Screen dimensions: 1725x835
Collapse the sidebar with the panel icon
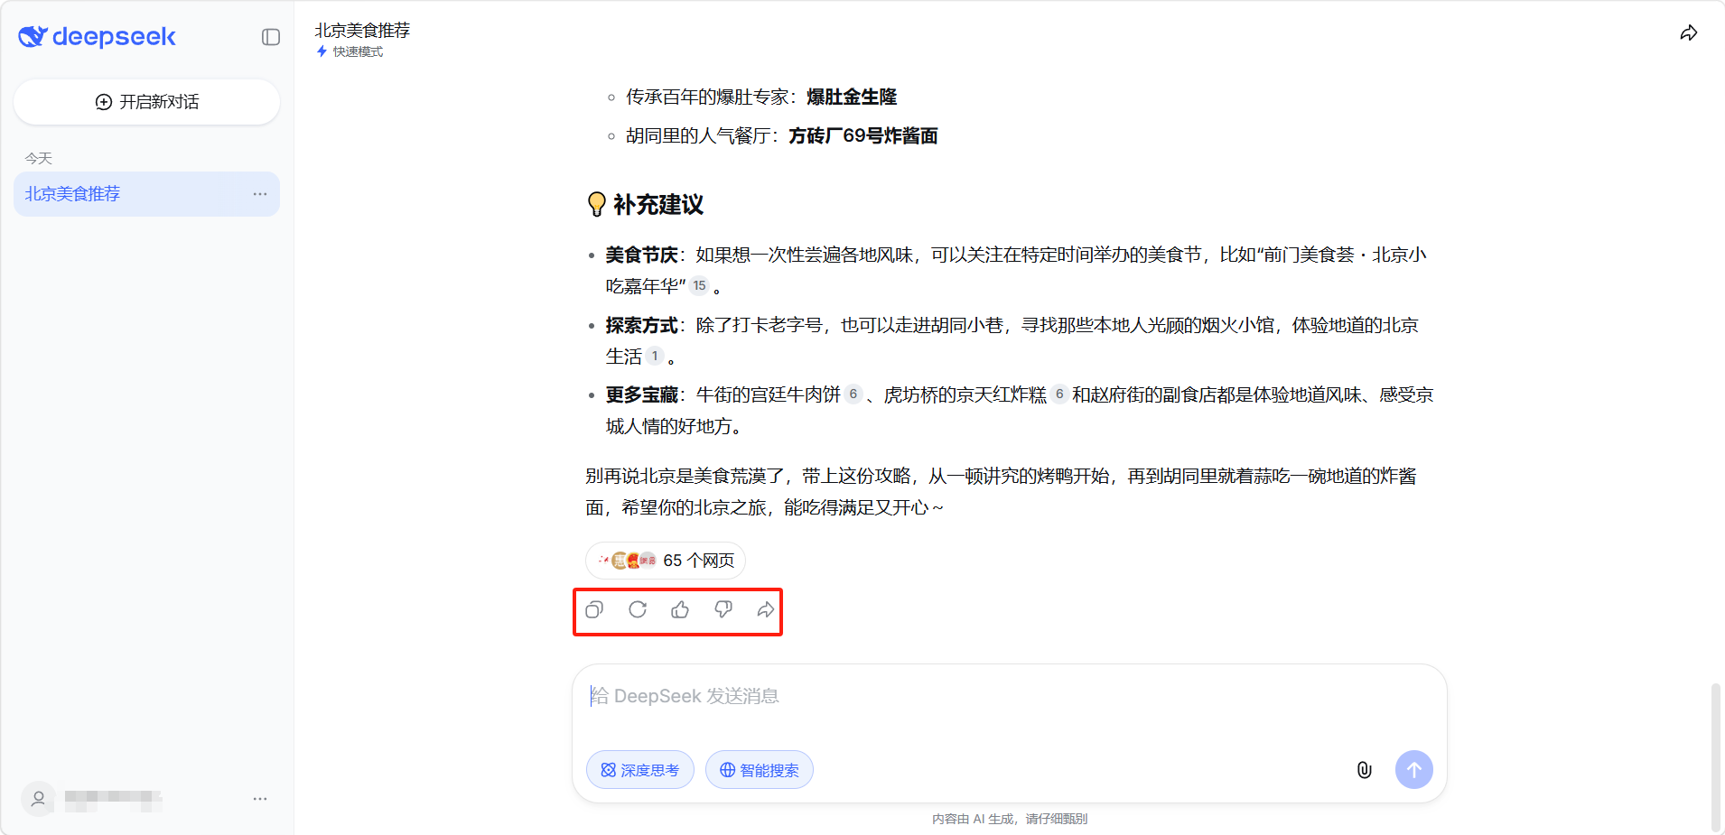point(271,37)
